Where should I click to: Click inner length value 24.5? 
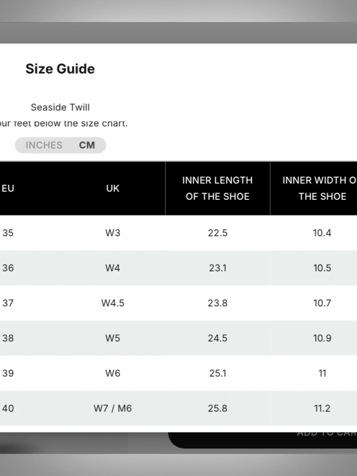(x=217, y=338)
